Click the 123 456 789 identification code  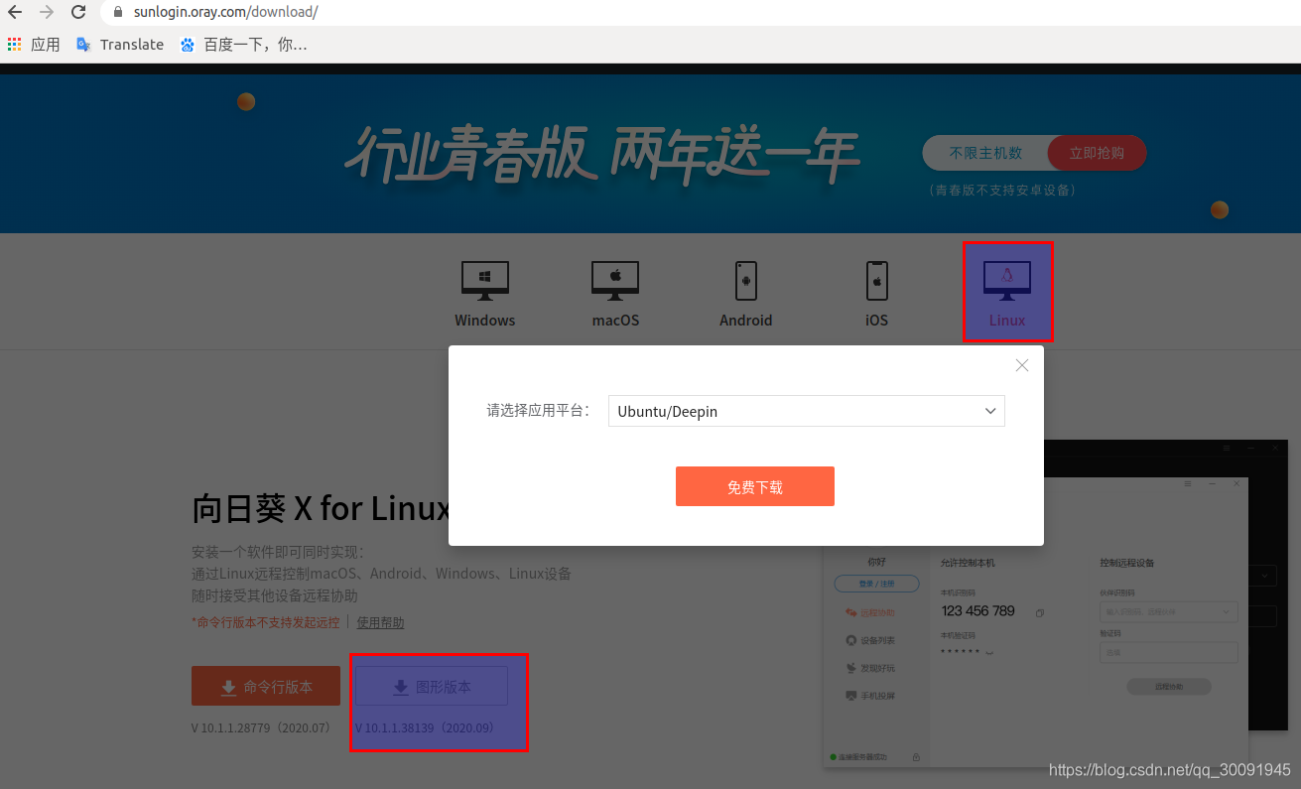977,611
